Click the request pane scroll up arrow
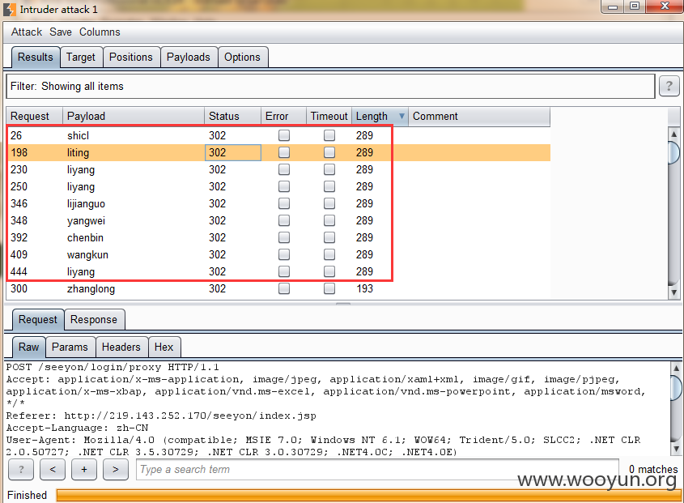Viewport: 684px width, 503px height. (676, 368)
